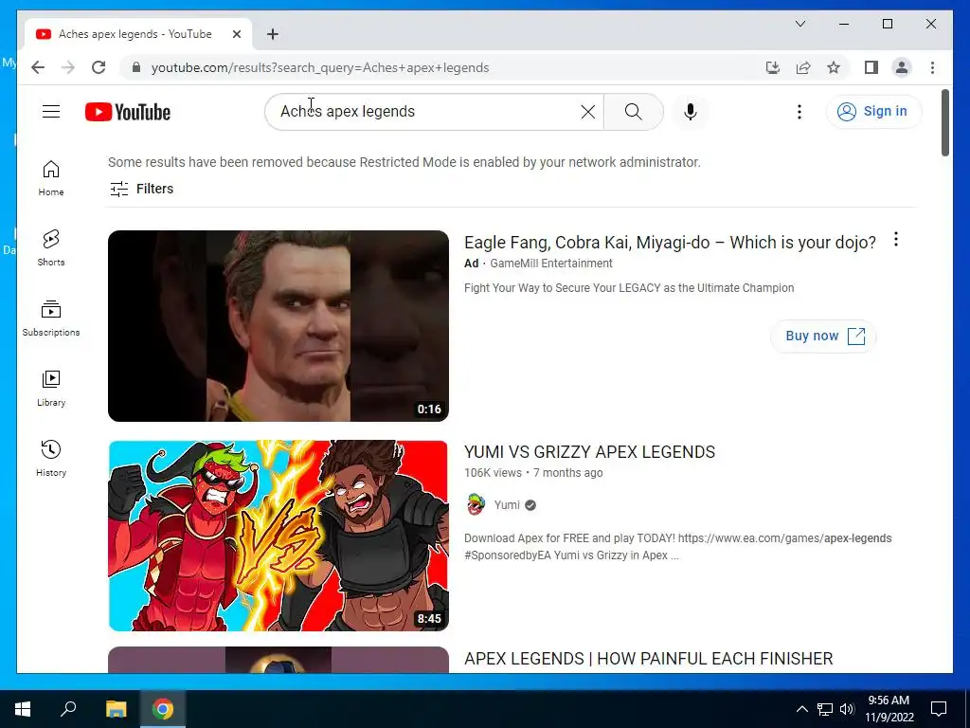The image size is (970, 728).
Task: Open the taskbar clock showing 9:56 AM
Action: (x=889, y=709)
